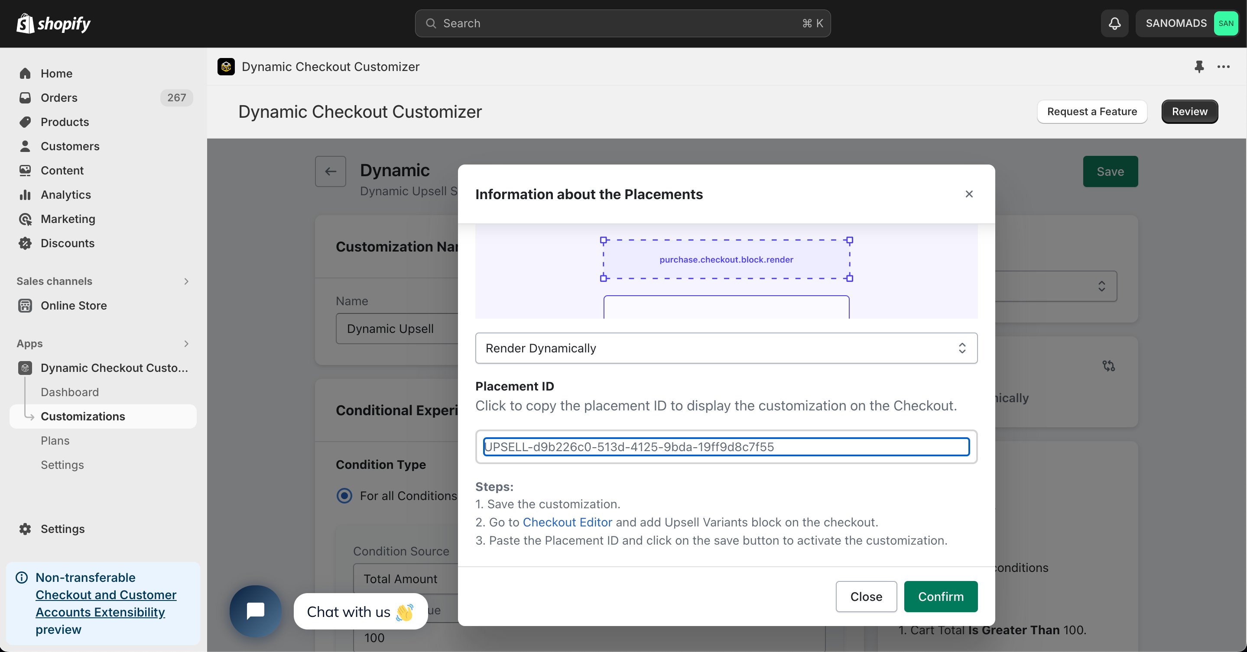Click the app logo beside the page title

pyautogui.click(x=226, y=66)
